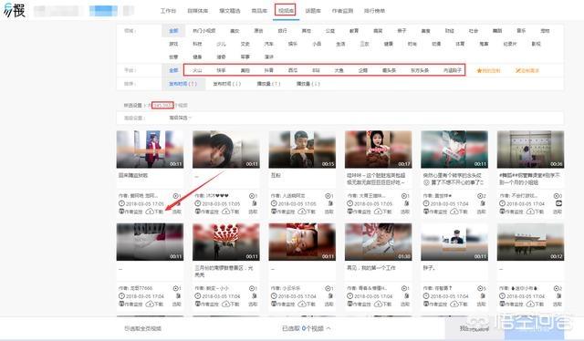Sort by 播放量, first option
Screen dimensions: 584x341
point(268,84)
